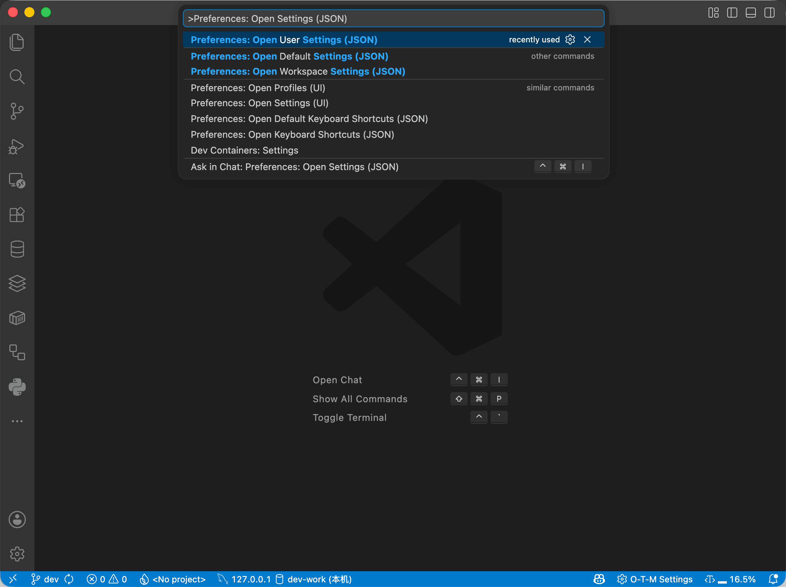Open the Source Control view

[x=17, y=111]
